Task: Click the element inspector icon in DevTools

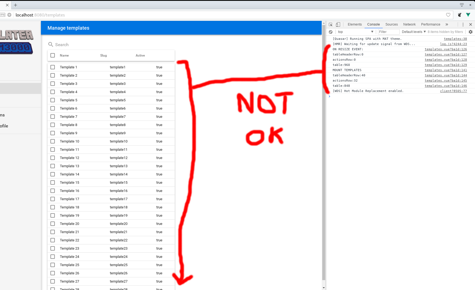Action: [331, 24]
